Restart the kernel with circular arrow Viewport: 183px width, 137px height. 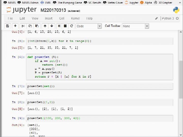[x=72, y=26]
